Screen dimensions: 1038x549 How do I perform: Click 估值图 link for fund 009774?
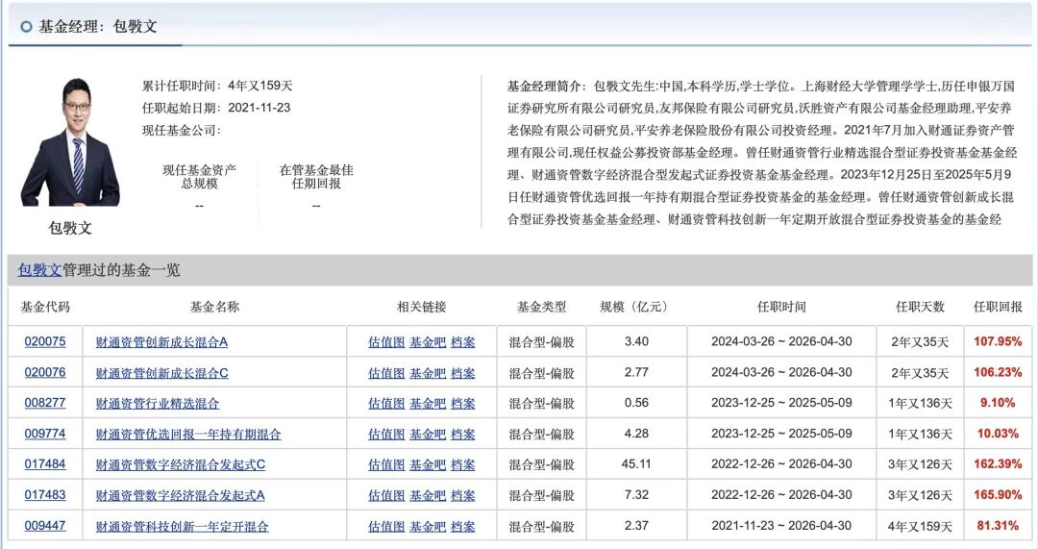[x=386, y=435]
